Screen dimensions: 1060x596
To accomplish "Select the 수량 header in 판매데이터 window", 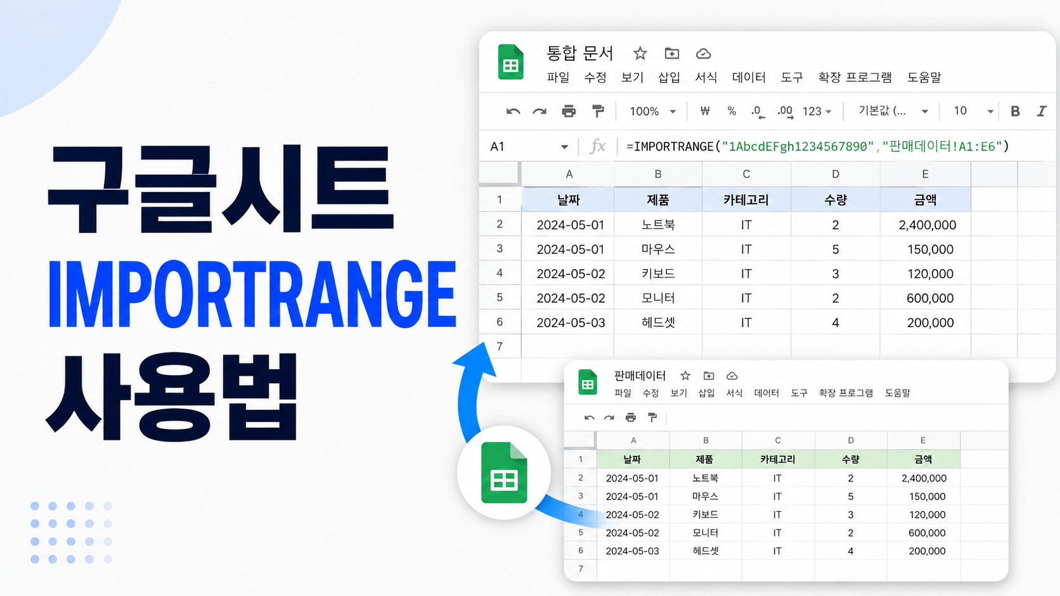I will pyautogui.click(x=851, y=459).
